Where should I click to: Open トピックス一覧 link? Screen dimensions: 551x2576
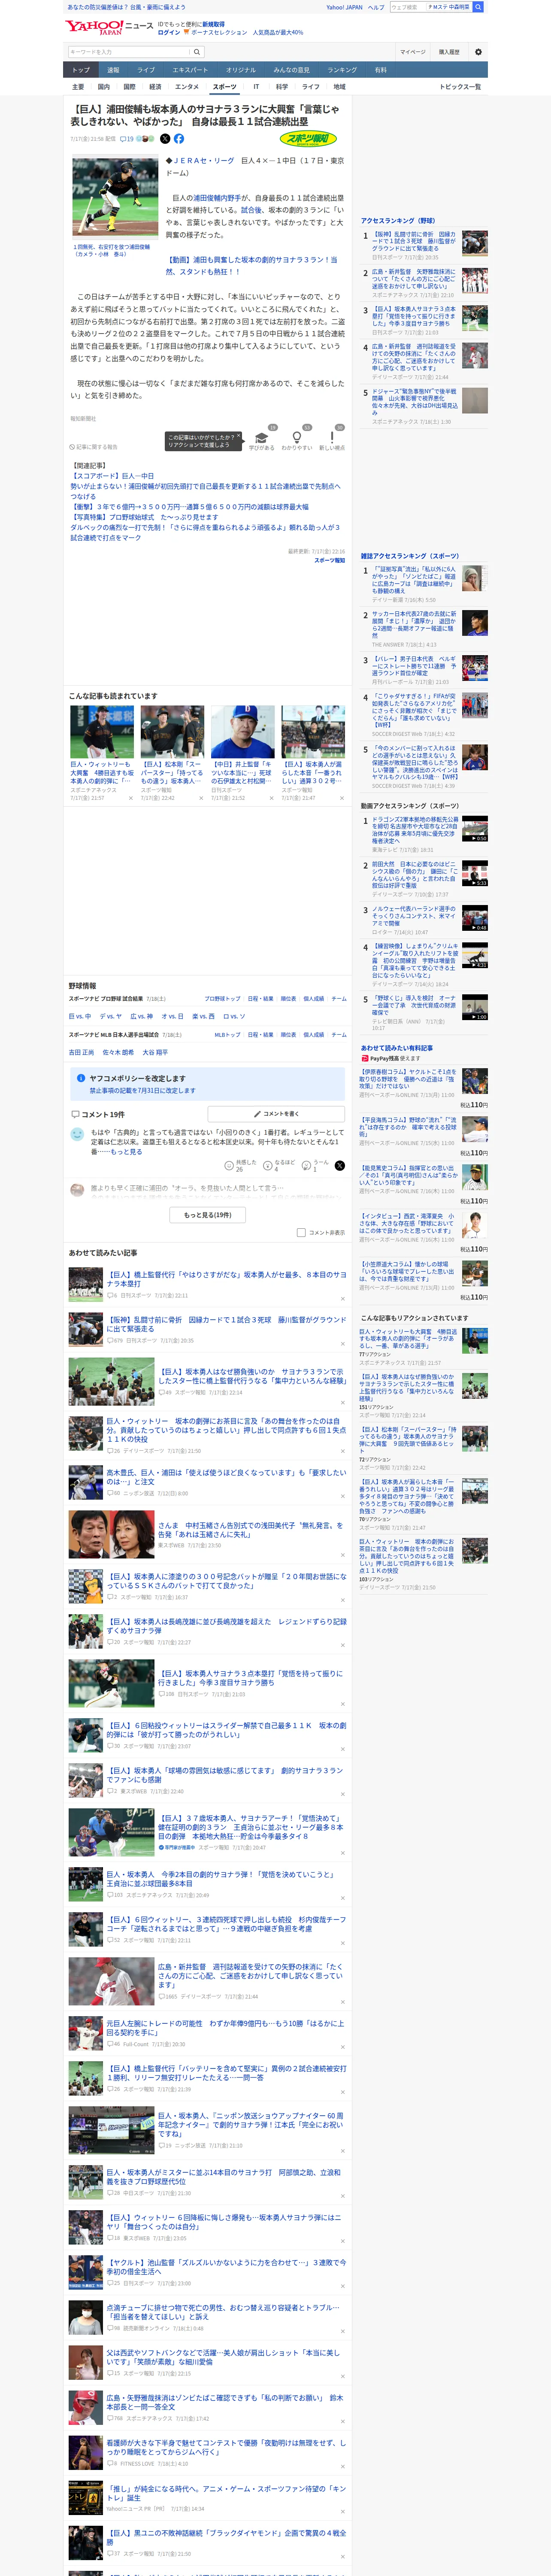coord(460,87)
